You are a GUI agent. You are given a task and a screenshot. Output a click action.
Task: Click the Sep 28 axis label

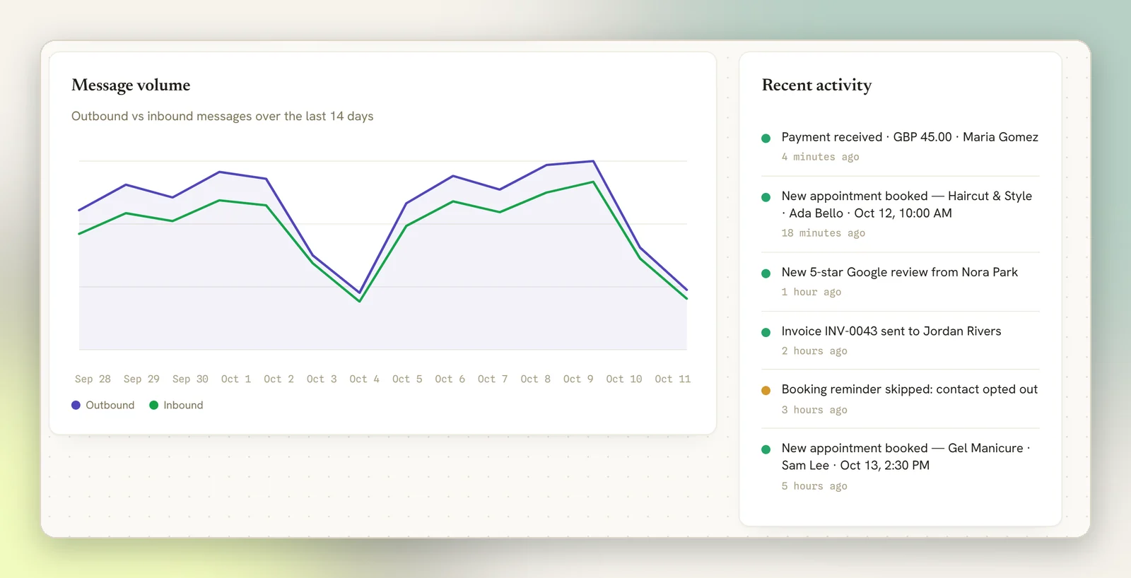93,379
